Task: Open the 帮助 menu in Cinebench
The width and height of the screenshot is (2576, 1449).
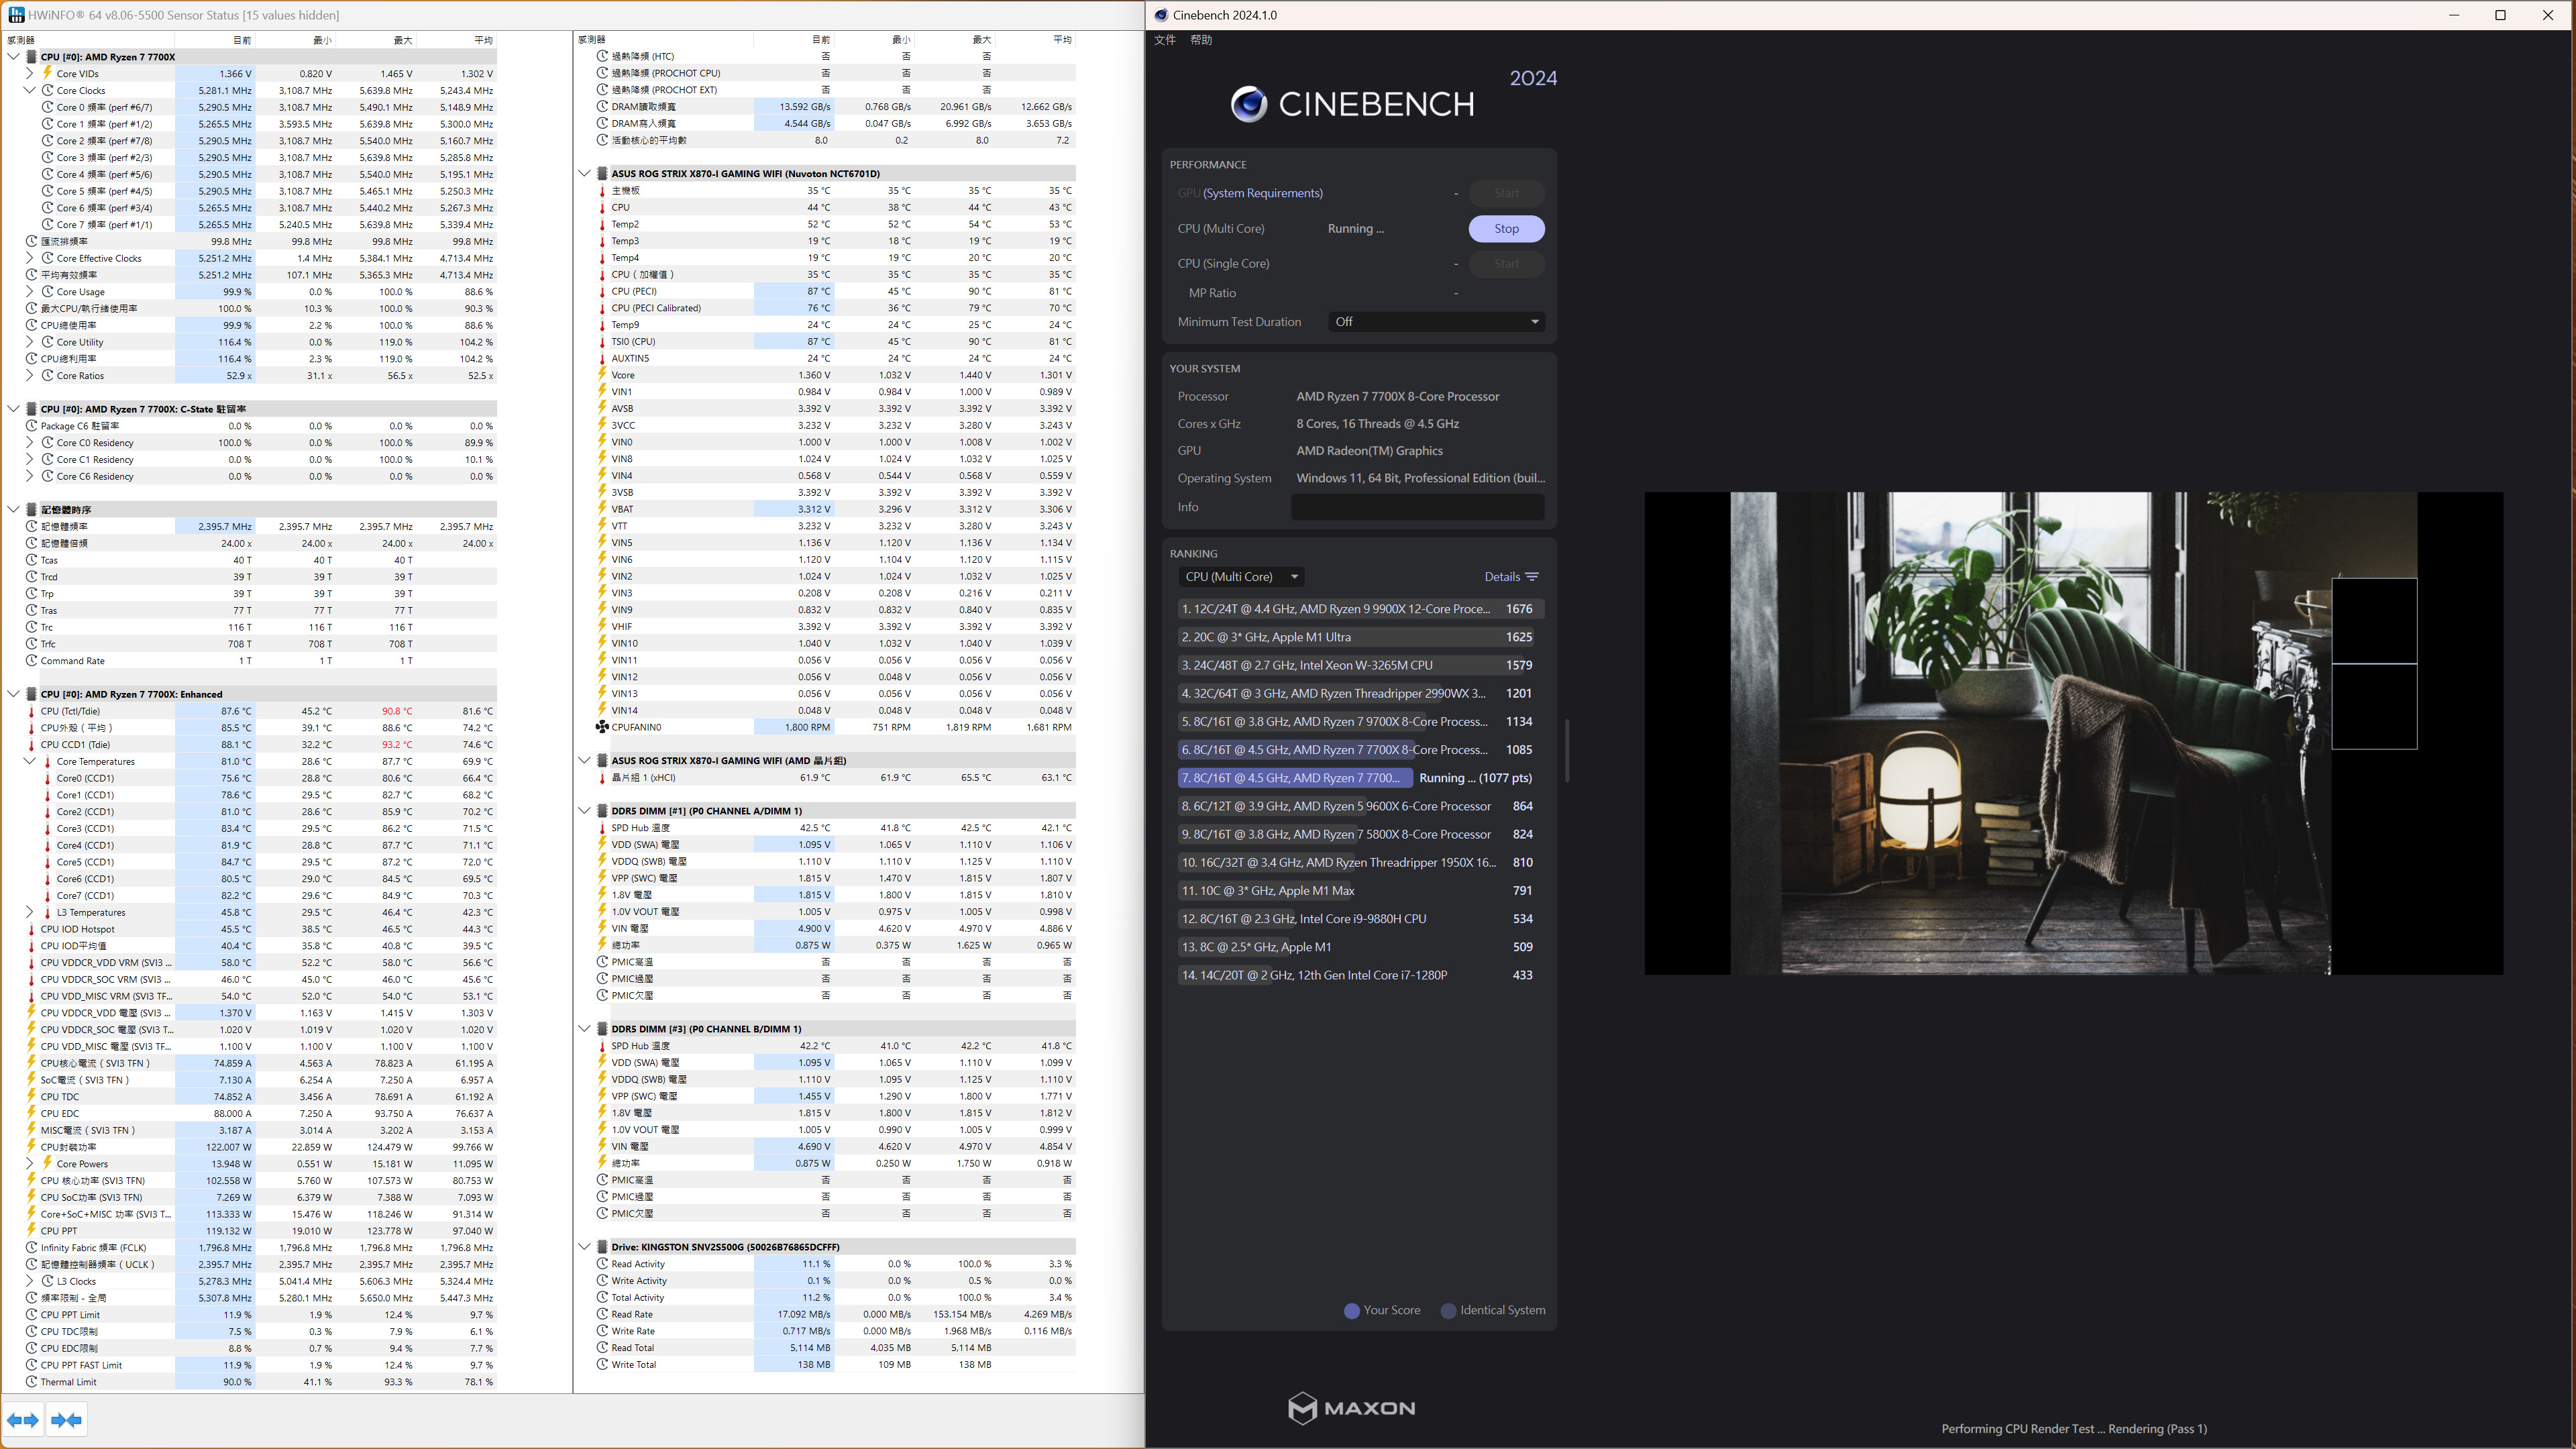Action: point(1201,40)
